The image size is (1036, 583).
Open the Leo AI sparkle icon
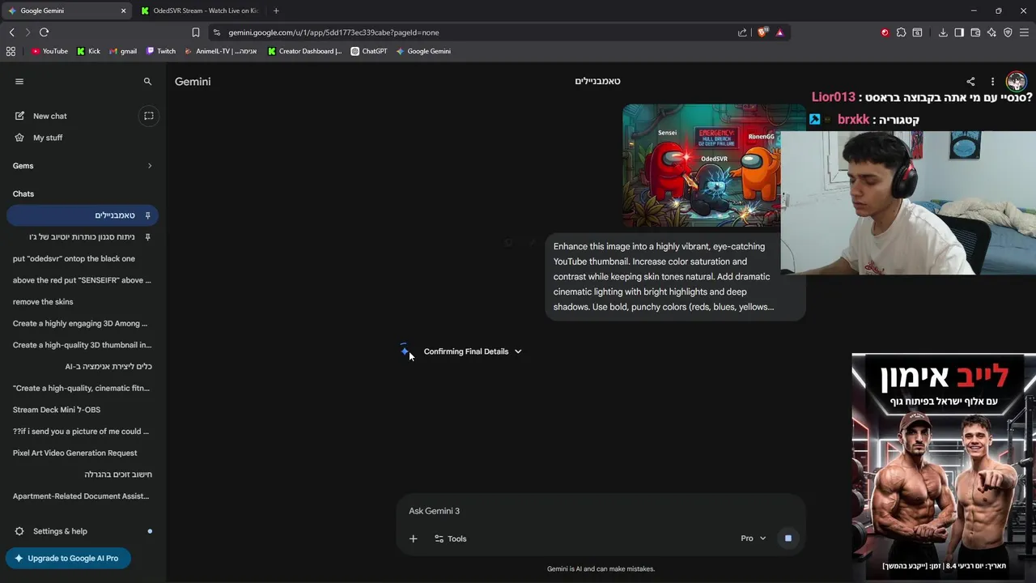(991, 32)
